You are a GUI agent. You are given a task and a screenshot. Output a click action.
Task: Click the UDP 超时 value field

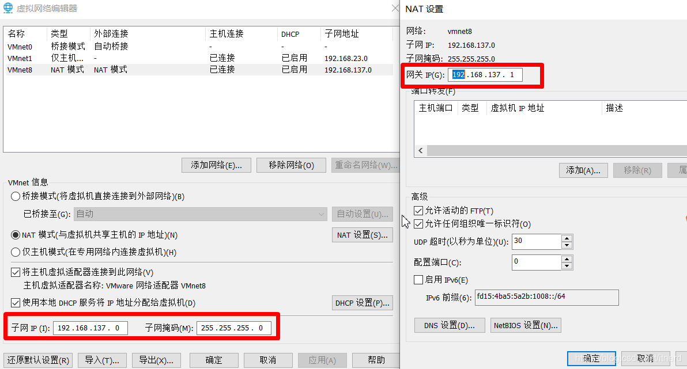pos(537,242)
